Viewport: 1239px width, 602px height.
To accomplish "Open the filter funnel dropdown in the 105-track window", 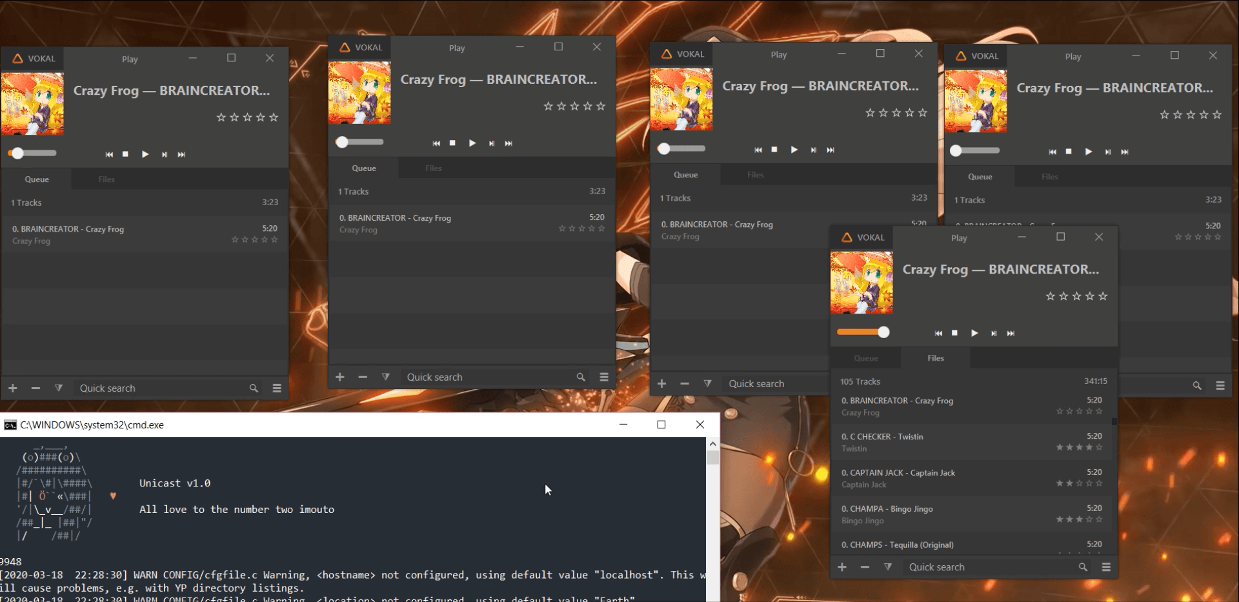I will pyautogui.click(x=888, y=567).
